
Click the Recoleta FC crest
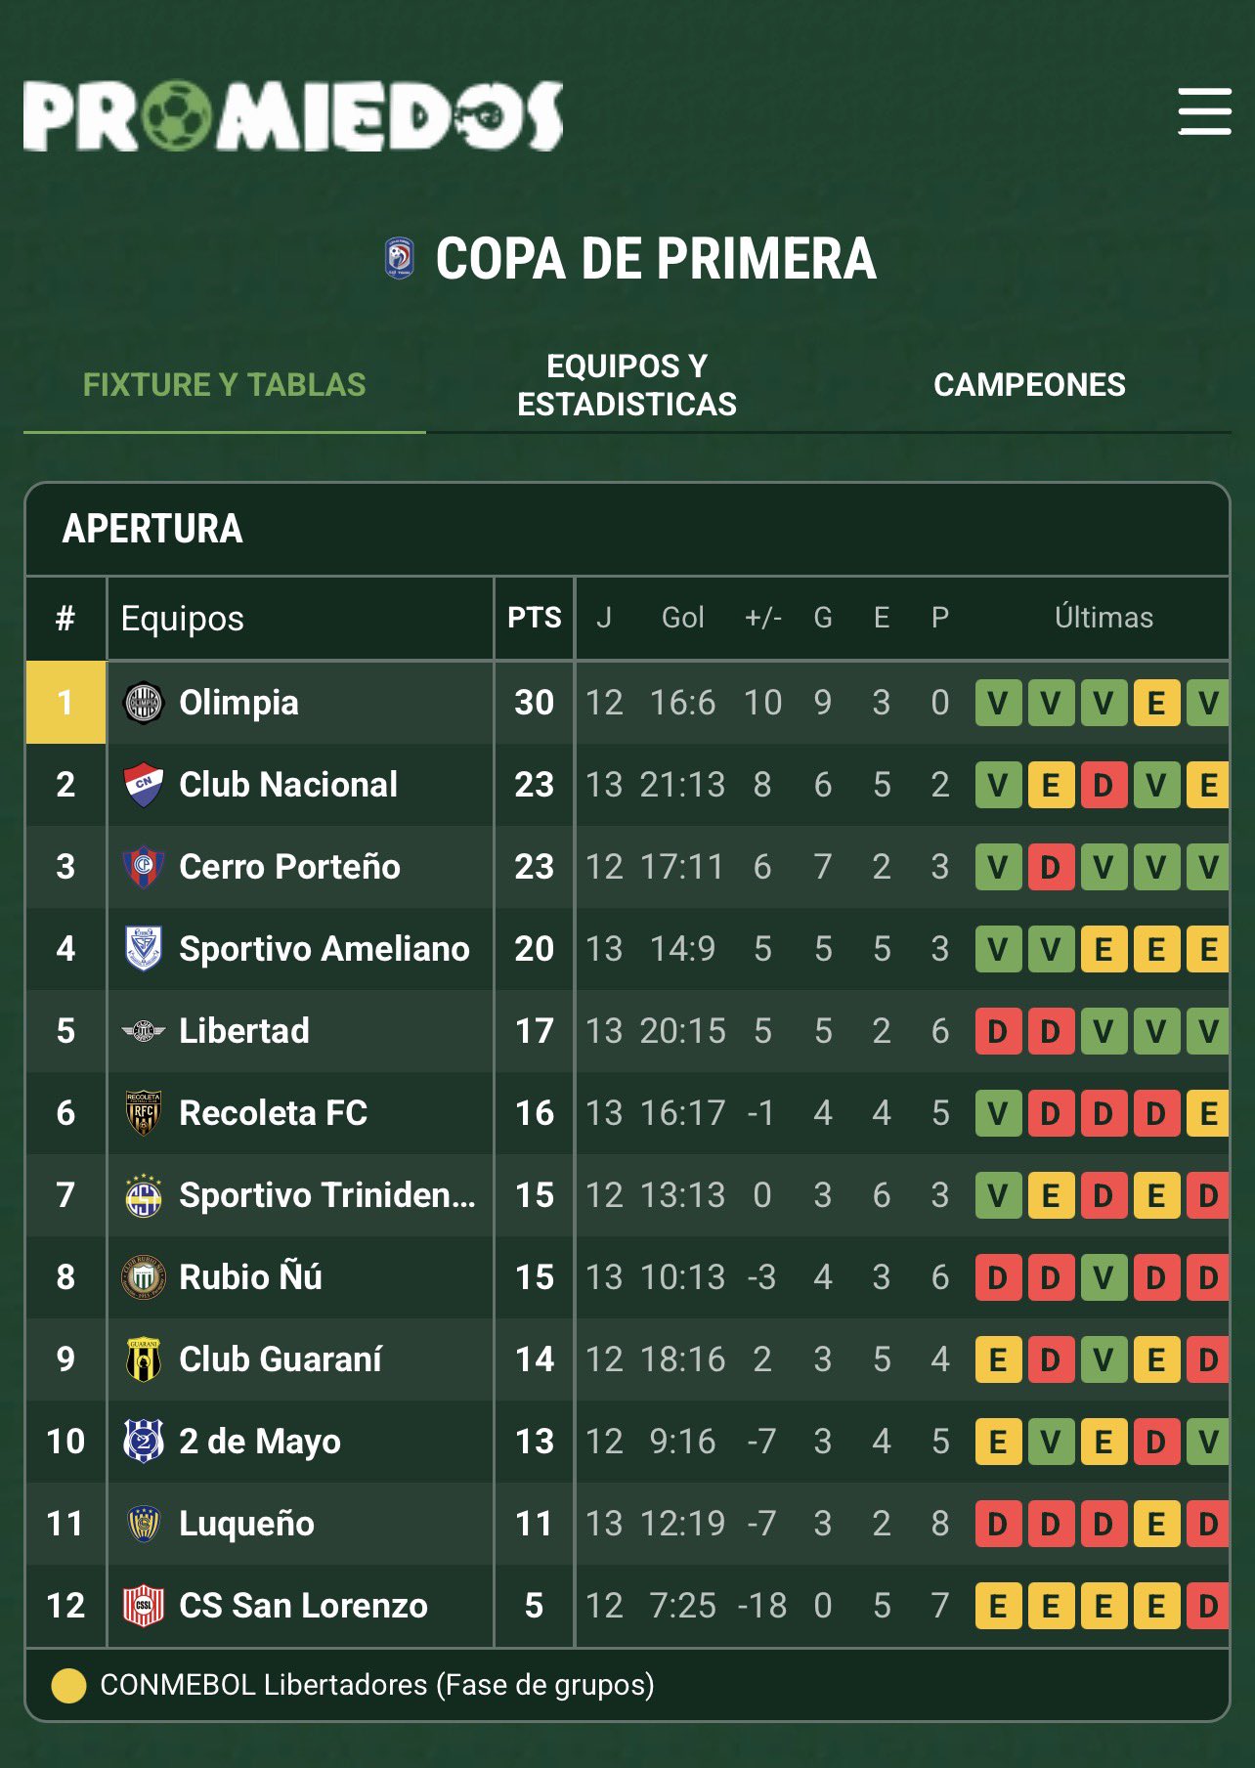pos(144,1113)
